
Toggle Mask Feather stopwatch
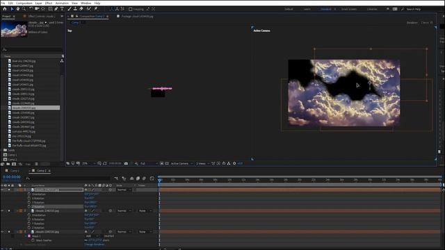click(x=33, y=240)
